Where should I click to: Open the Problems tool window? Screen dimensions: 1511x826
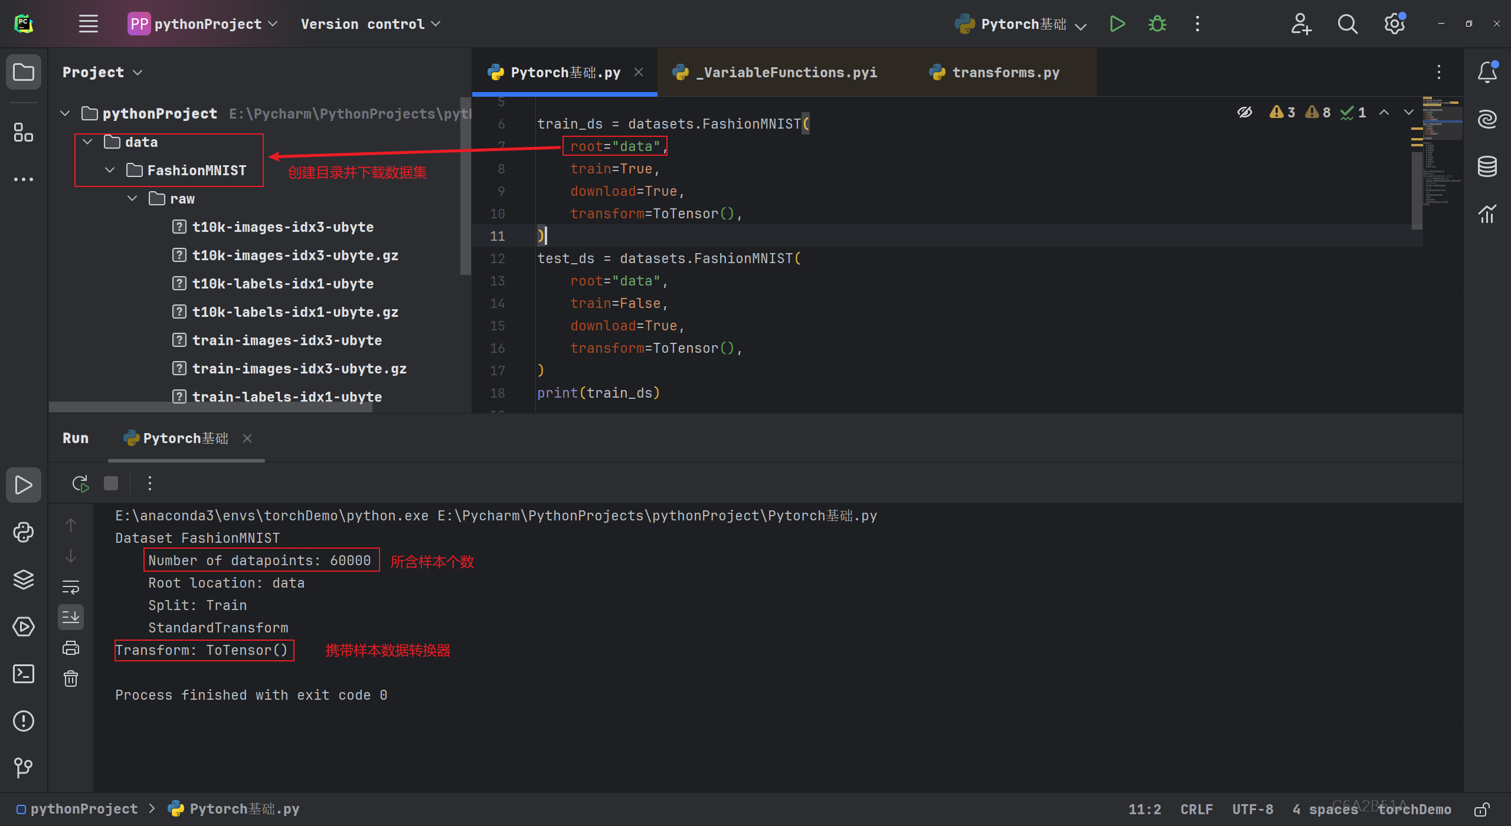pyautogui.click(x=24, y=721)
